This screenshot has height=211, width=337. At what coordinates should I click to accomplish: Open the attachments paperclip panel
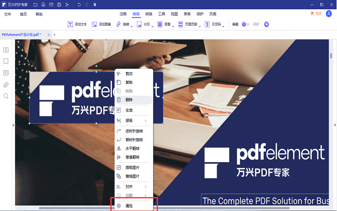pyautogui.click(x=6, y=84)
